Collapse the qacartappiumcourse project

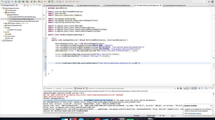pos(2,8)
